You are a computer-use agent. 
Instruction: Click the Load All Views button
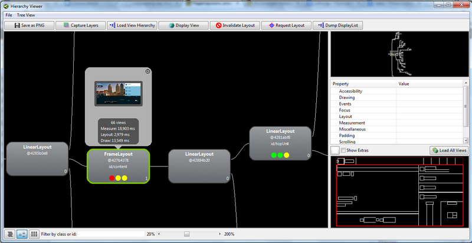(448, 150)
